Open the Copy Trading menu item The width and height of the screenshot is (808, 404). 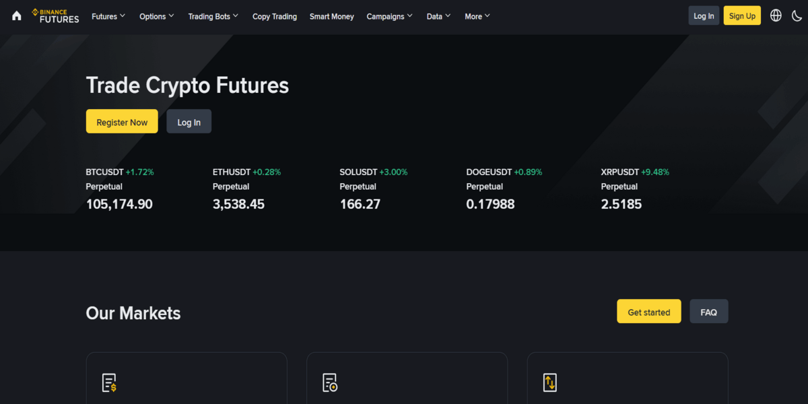pos(275,16)
